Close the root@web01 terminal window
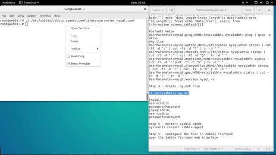276x155 pixels. pos(145,9)
